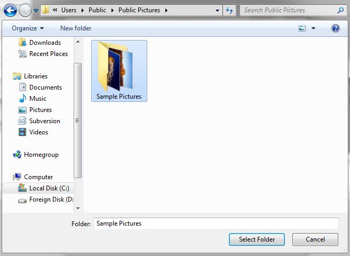Select Homegroup in navigation pane
This screenshot has width=350, height=256.
(41, 155)
